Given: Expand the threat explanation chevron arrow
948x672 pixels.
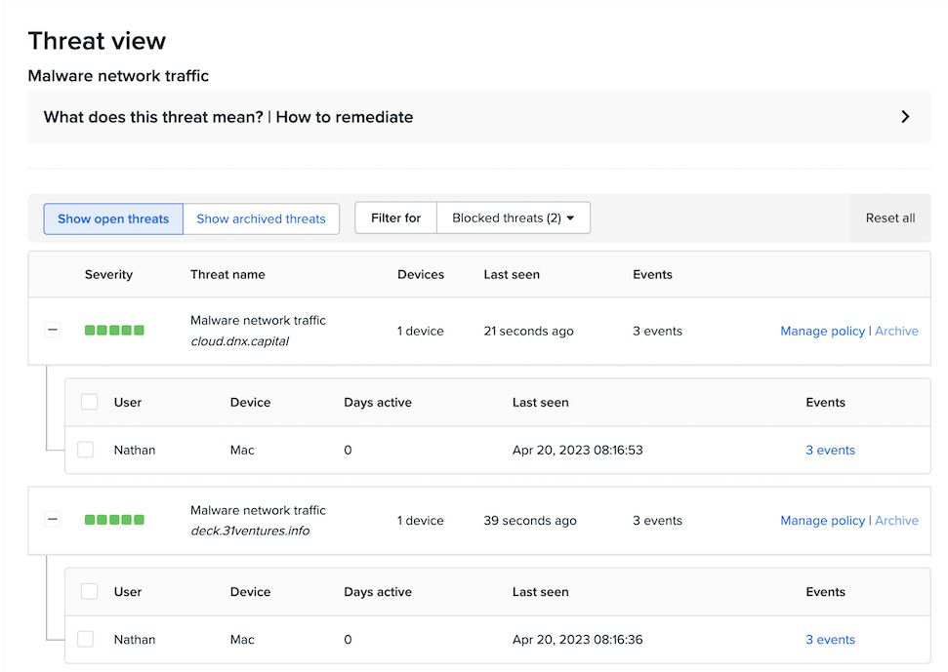Looking at the screenshot, I should (905, 117).
